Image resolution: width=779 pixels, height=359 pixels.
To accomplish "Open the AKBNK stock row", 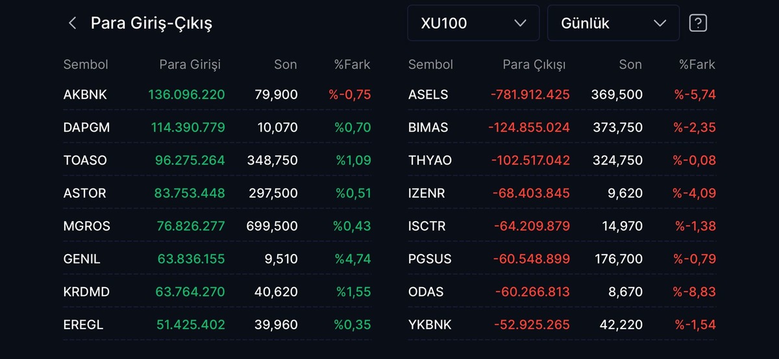I will pos(217,95).
